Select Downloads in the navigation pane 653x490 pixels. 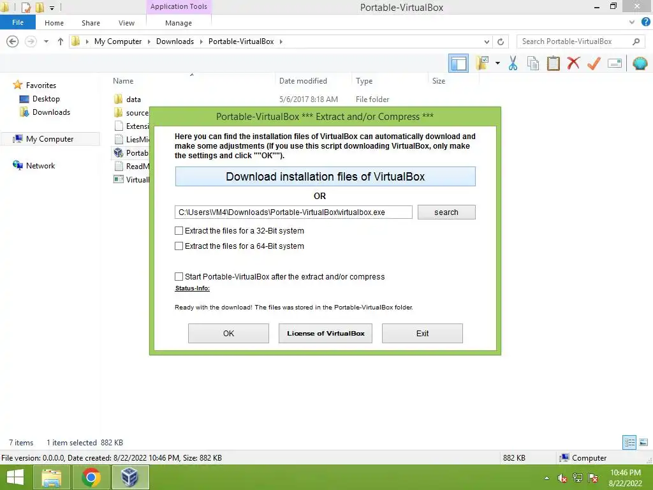51,112
